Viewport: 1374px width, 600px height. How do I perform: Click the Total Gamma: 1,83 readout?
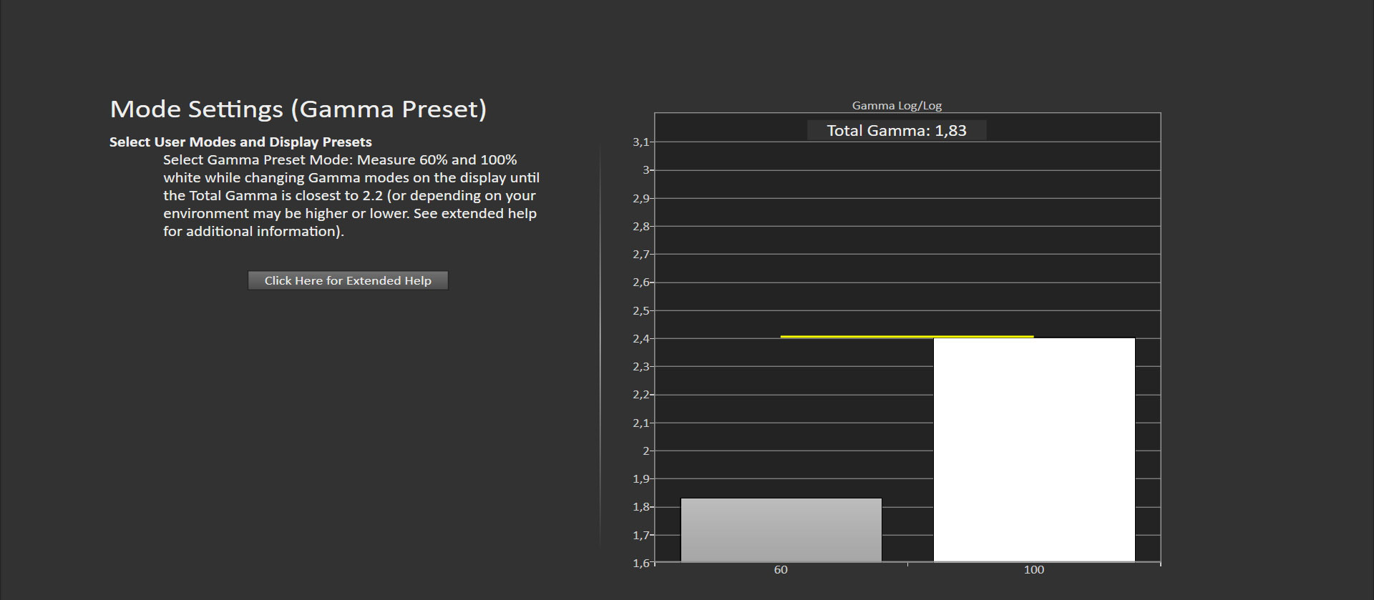(897, 130)
